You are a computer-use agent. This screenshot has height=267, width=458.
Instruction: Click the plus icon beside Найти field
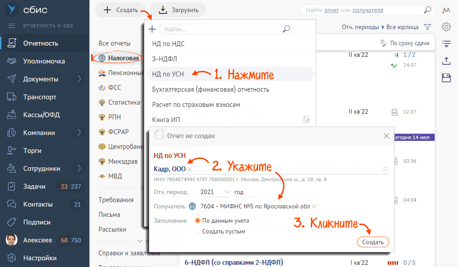152,29
